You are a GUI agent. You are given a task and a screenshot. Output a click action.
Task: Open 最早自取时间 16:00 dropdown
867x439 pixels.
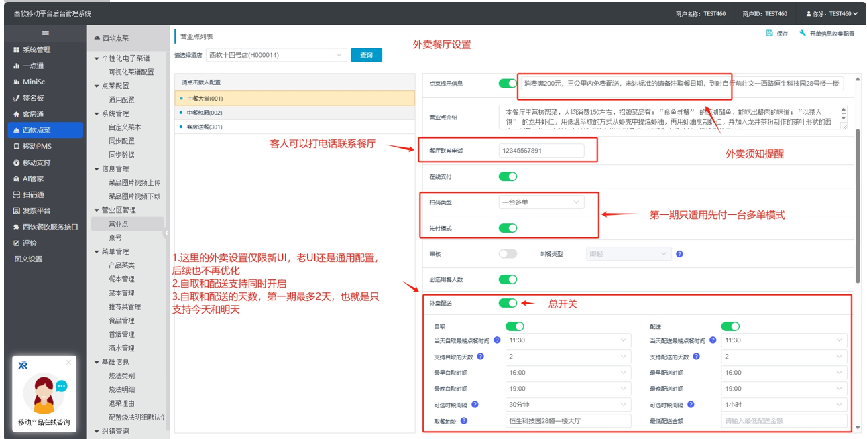(568, 373)
